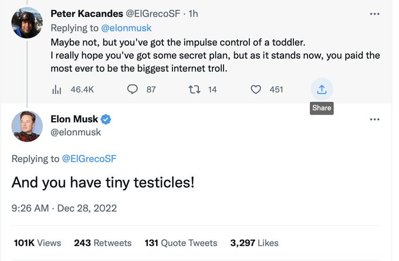Show the 3,297 Likes list
Image resolution: width=399 pixels, height=261 pixels.
(255, 242)
